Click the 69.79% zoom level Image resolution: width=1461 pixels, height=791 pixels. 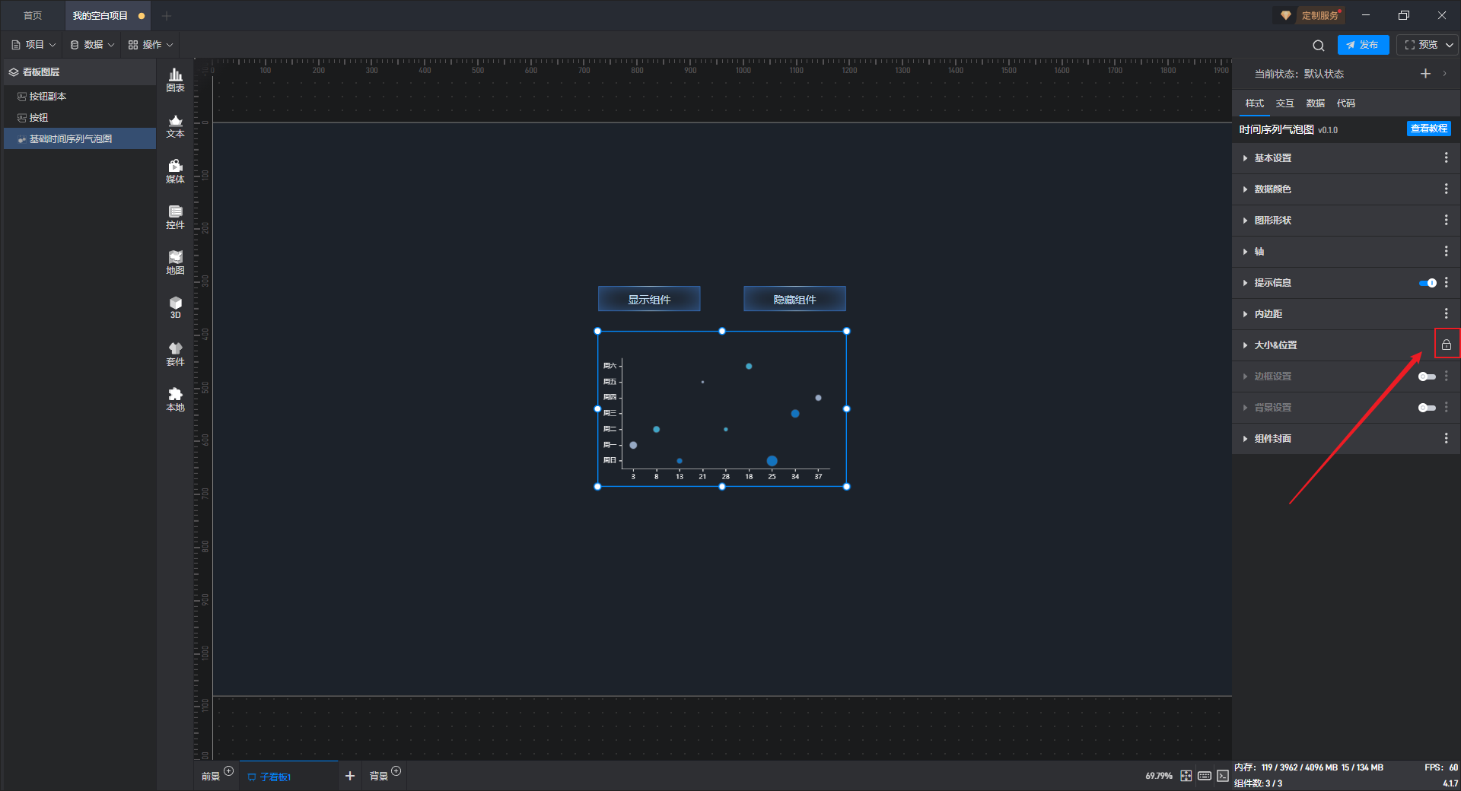(1159, 776)
